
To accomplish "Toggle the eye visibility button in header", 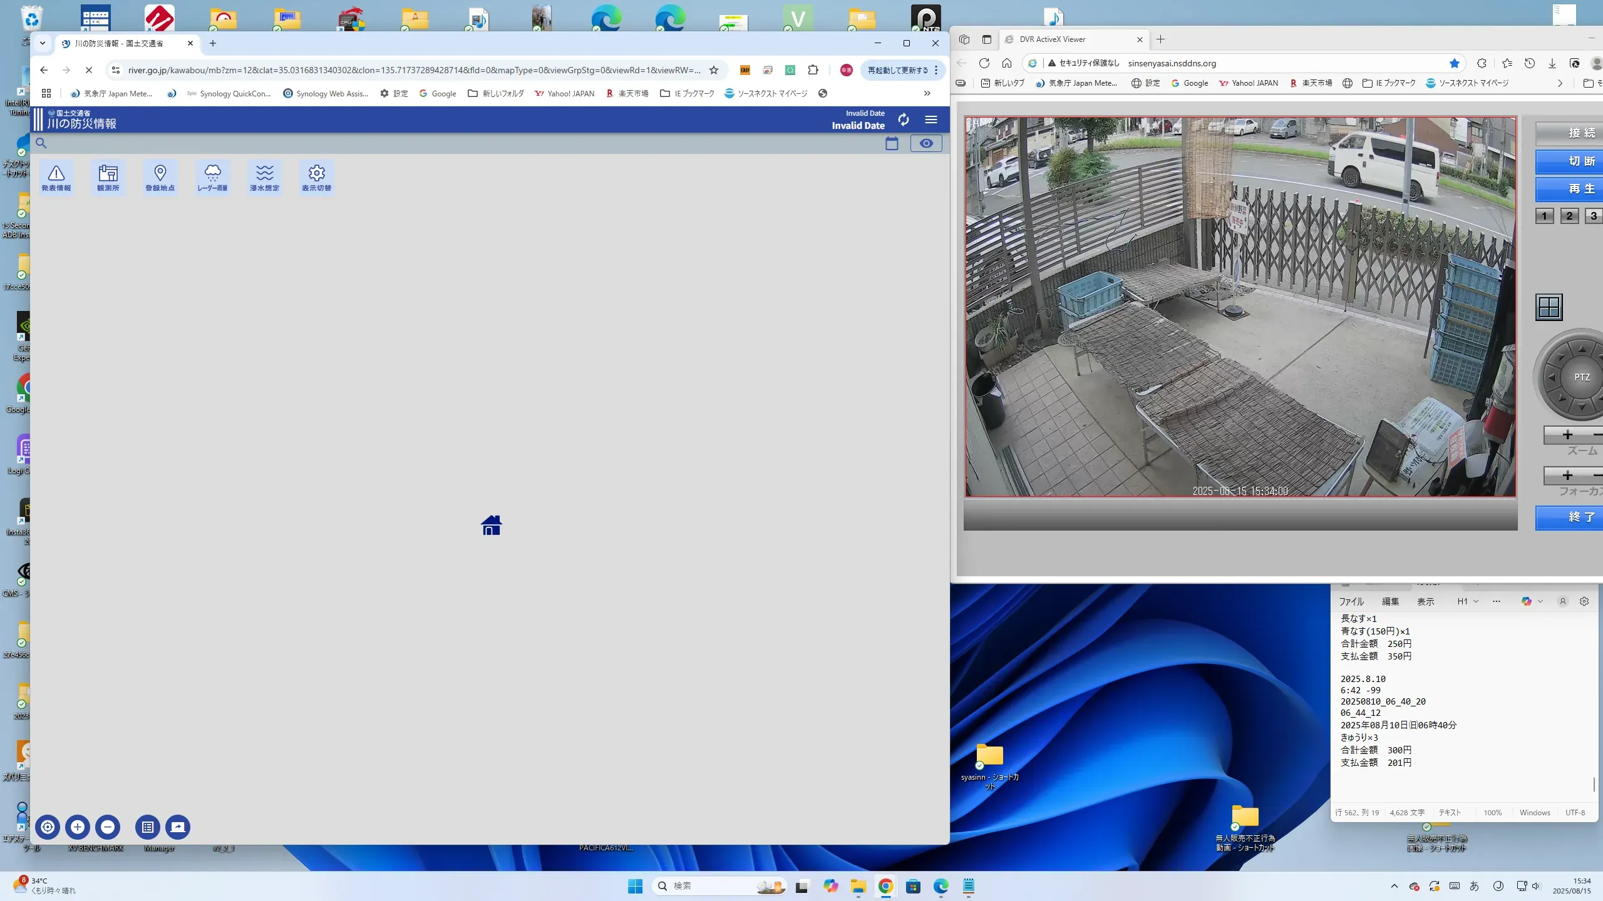I will click(x=925, y=143).
